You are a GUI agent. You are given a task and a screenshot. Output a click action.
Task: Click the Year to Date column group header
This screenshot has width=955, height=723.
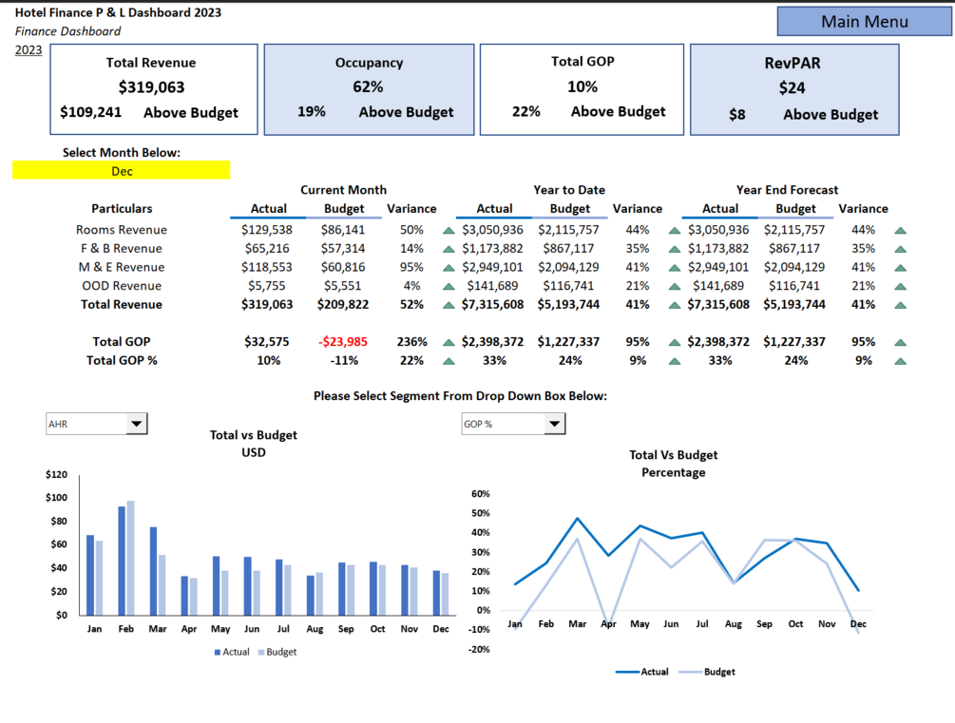coord(569,189)
